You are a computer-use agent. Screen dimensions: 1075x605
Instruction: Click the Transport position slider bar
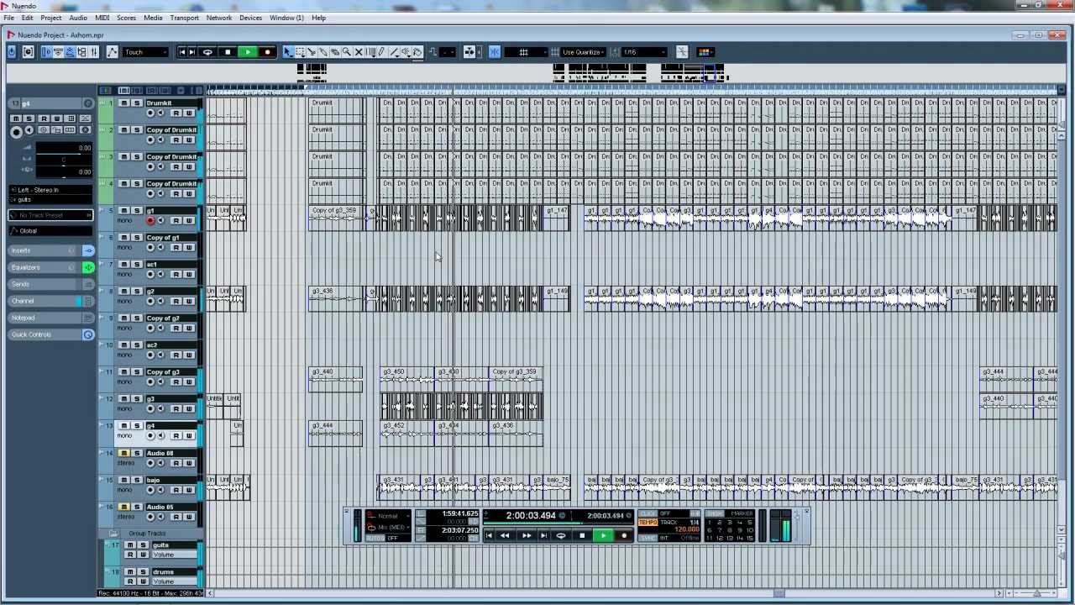click(557, 524)
